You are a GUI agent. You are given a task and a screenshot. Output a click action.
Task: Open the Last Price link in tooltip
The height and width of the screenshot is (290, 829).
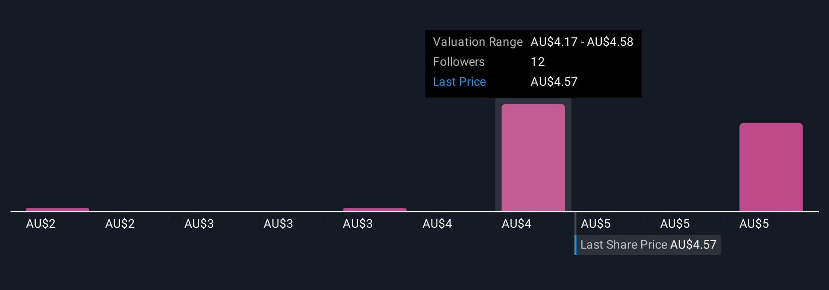point(459,82)
